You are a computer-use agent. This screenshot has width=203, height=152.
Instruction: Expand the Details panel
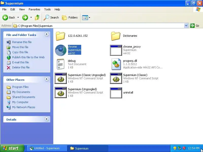point(47,119)
